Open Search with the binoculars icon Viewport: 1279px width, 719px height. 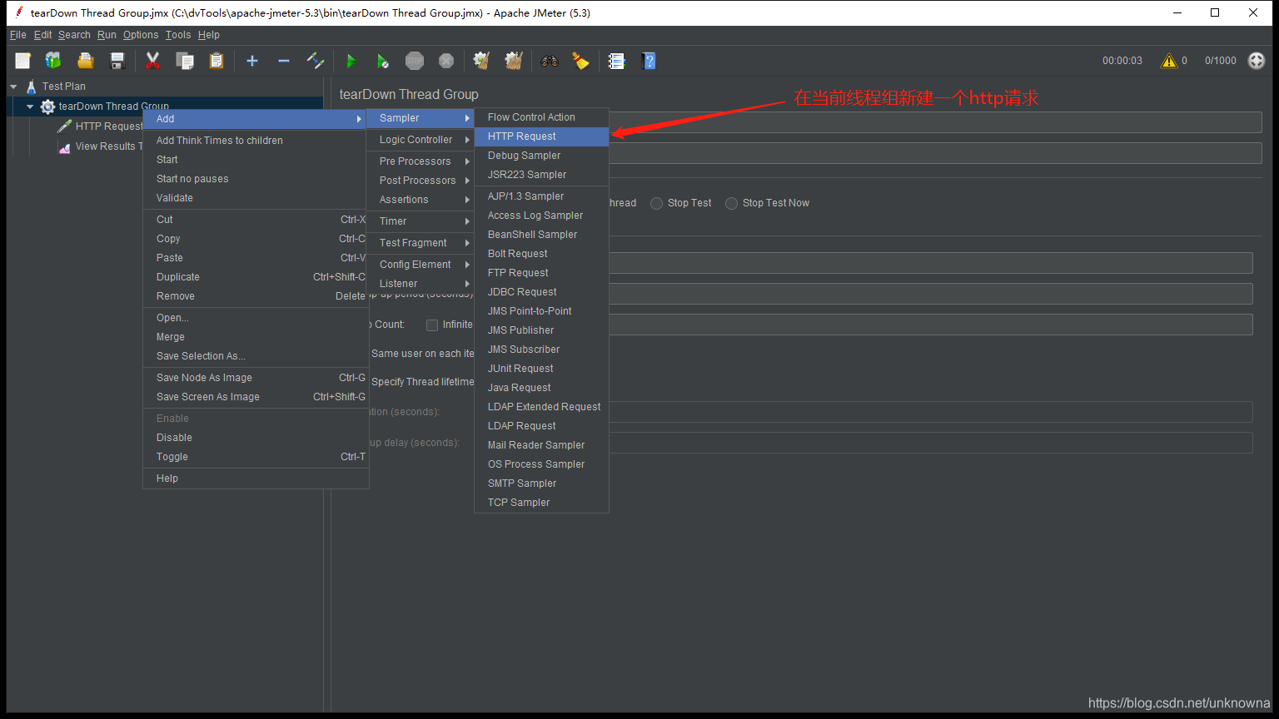coord(549,61)
